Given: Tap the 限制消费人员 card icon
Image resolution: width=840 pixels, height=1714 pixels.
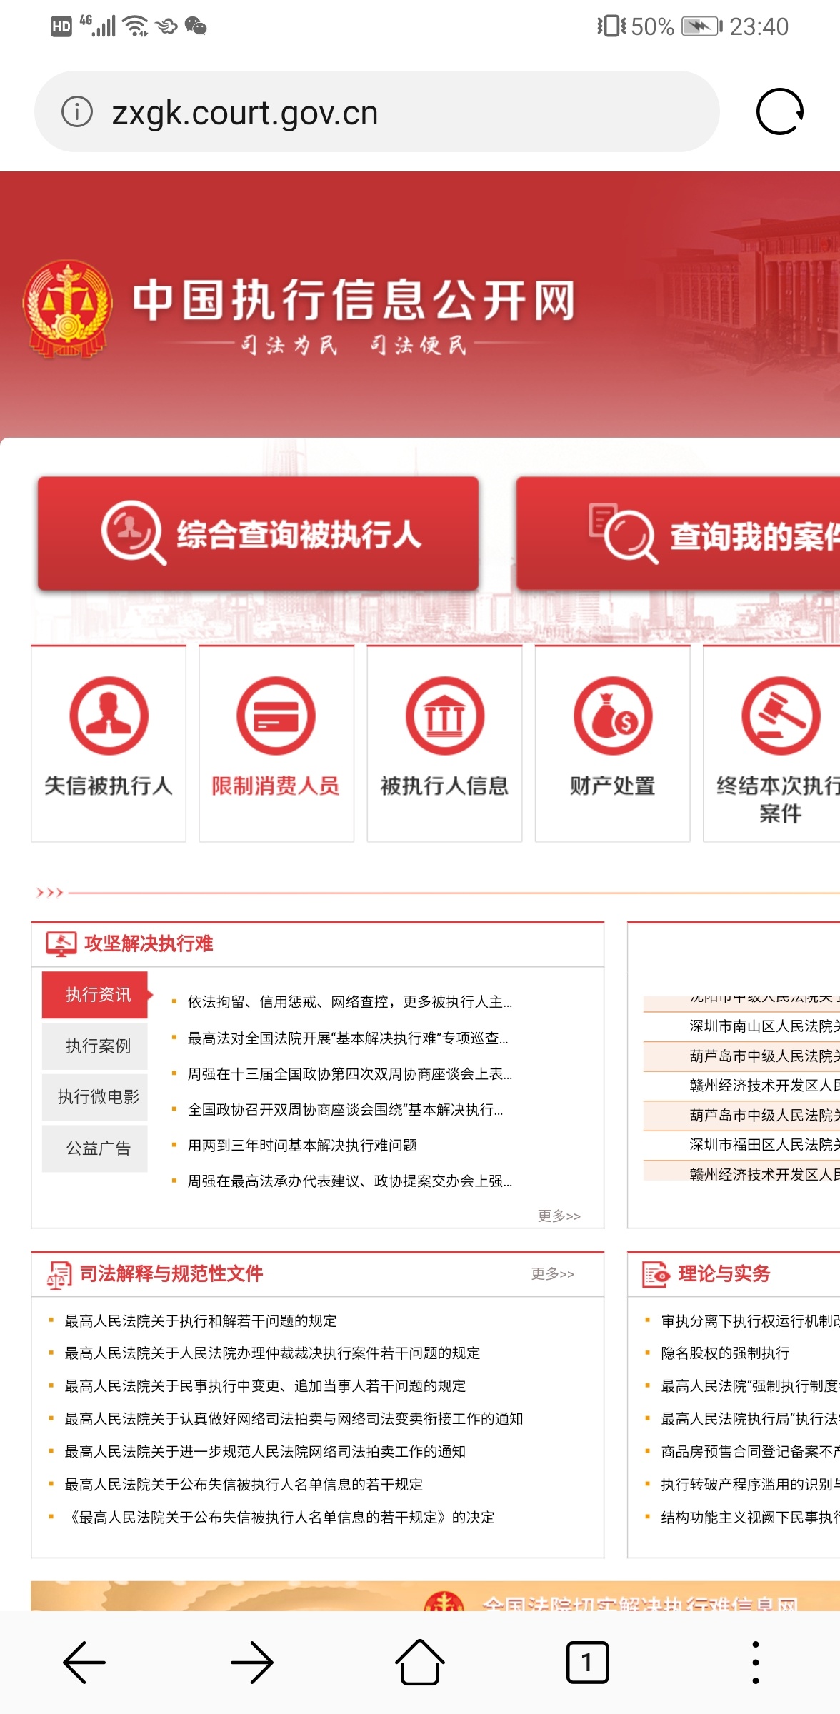Looking at the screenshot, I should point(276,716).
